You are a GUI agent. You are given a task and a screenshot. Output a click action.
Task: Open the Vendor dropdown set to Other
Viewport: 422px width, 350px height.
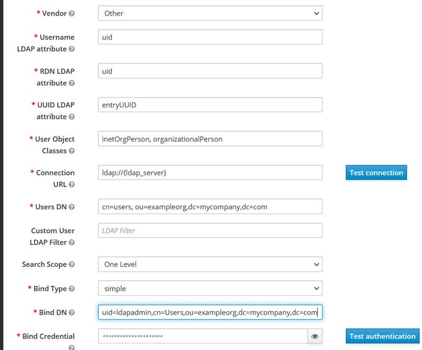(210, 13)
